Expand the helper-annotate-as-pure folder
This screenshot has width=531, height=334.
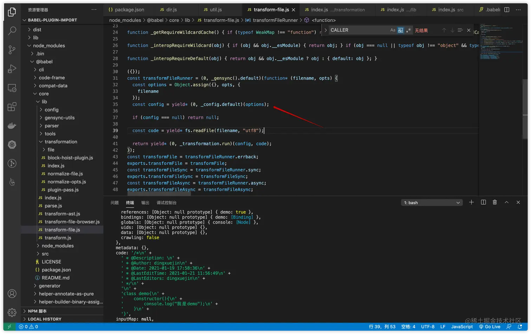coord(62,294)
